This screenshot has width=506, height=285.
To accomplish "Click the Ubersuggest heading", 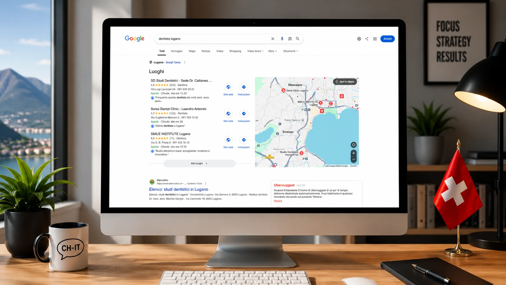I will [x=284, y=185].
